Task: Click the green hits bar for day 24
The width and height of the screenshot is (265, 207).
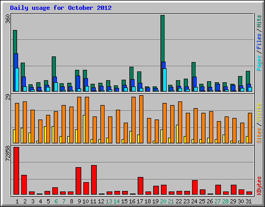Action: coord(194,69)
